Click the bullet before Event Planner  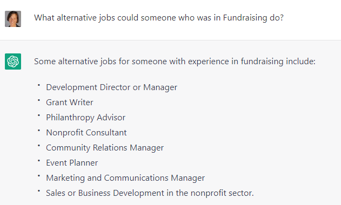(39, 161)
